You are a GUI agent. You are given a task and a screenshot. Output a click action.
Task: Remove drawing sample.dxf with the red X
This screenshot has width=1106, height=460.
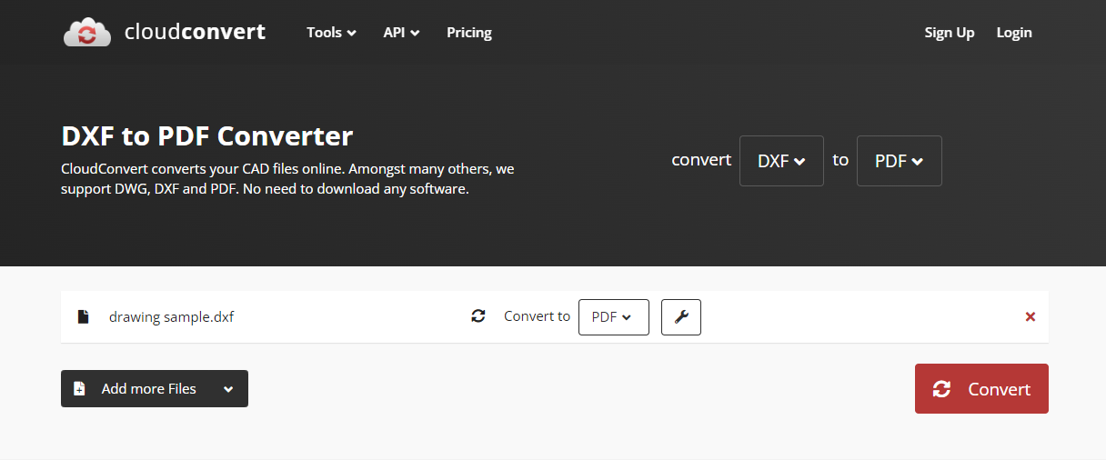point(1031,317)
